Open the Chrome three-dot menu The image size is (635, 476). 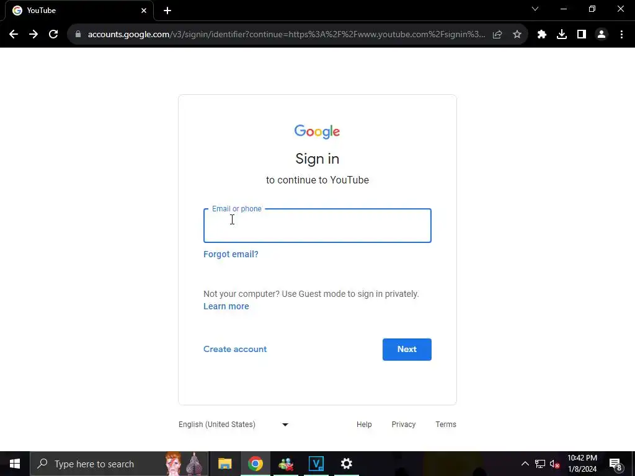(621, 35)
